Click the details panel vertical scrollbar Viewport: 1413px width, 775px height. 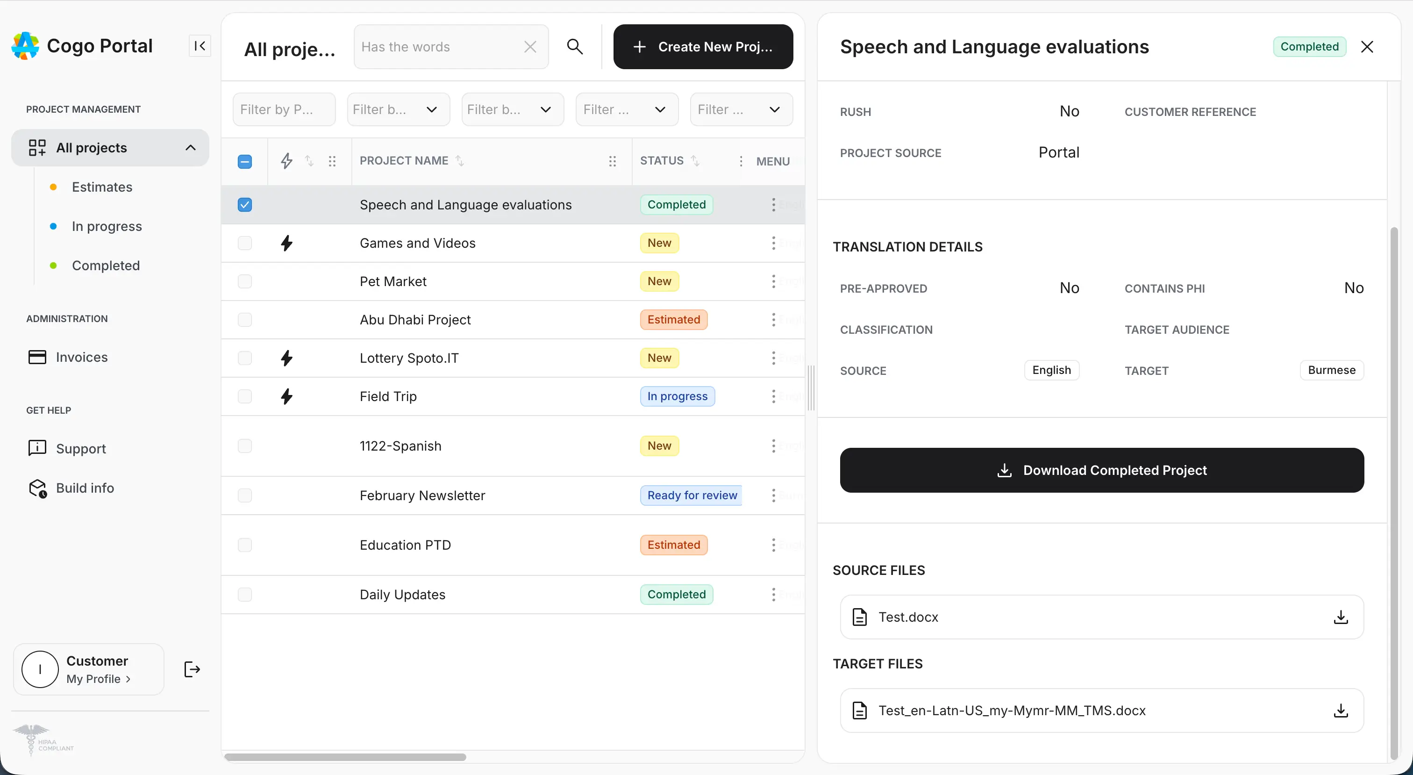pos(1394,493)
